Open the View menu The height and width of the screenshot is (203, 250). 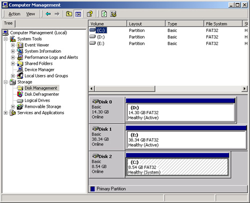tap(30, 14)
